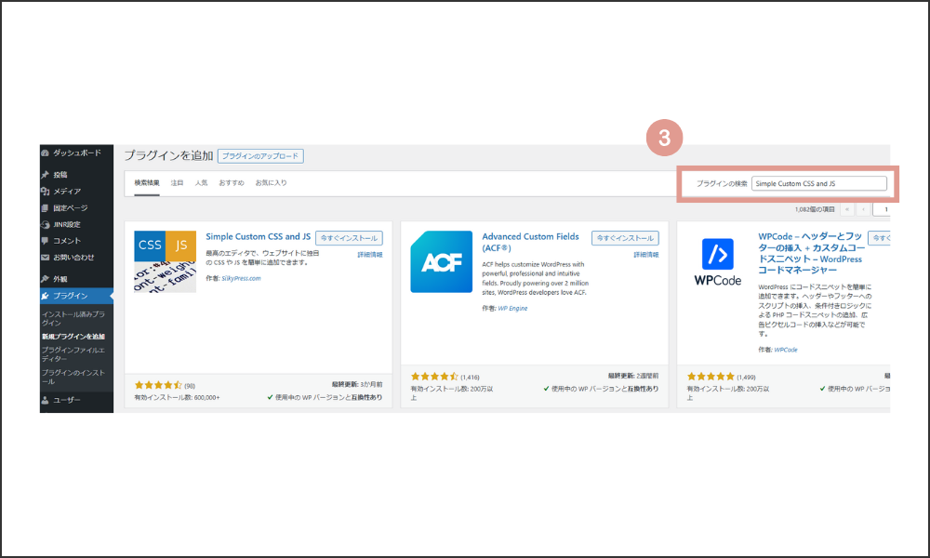Image resolution: width=930 pixels, height=558 pixels.
Task: Click the WPCode plugin logo
Action: click(x=718, y=261)
